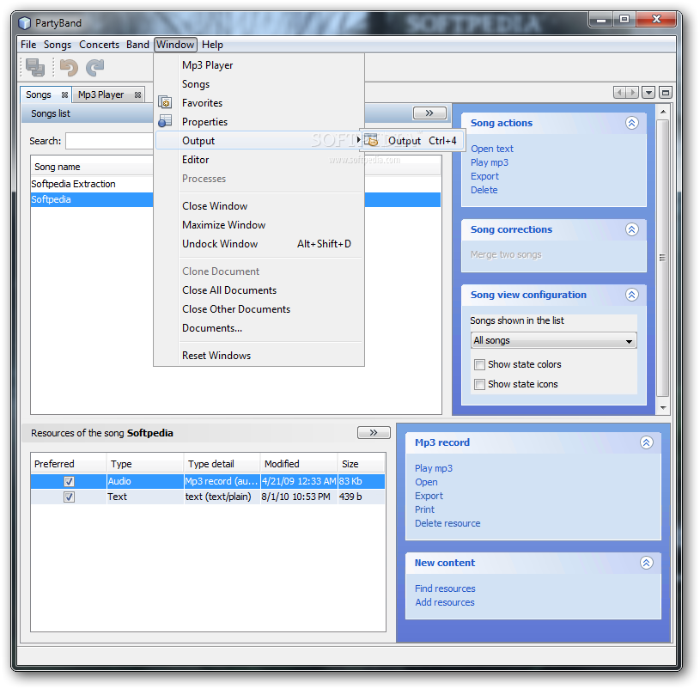Open Documents... menu item
Screen dimensions: 700x689
click(x=259, y=328)
